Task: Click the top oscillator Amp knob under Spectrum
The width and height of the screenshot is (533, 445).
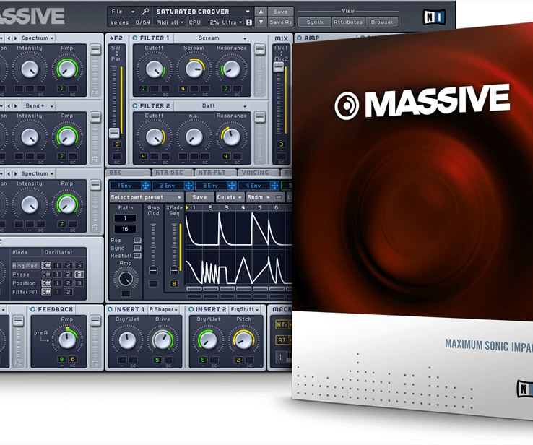Action: click(x=67, y=69)
